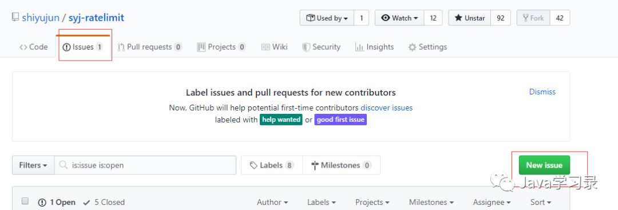Expand the Labels filter dropdown in list header
Screen dimensions: 618x210
coord(322,202)
